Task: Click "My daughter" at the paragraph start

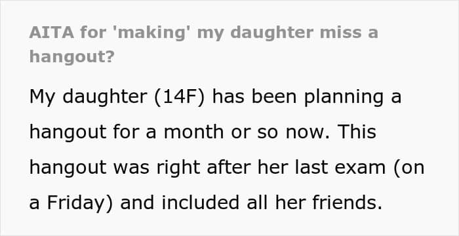Action: click(x=88, y=98)
